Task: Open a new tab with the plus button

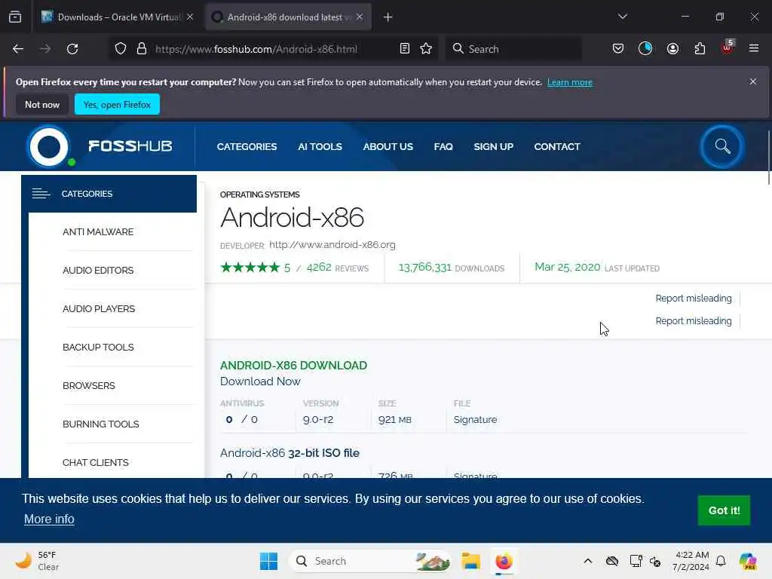Action: point(388,17)
